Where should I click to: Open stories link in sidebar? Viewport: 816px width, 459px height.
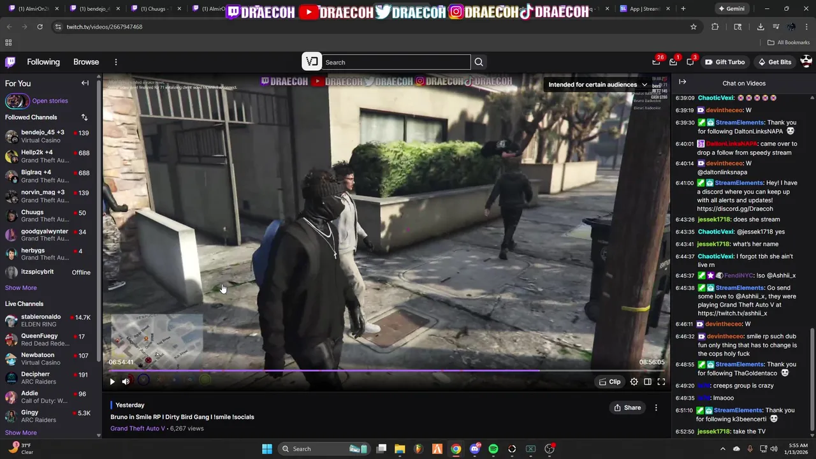coord(50,101)
